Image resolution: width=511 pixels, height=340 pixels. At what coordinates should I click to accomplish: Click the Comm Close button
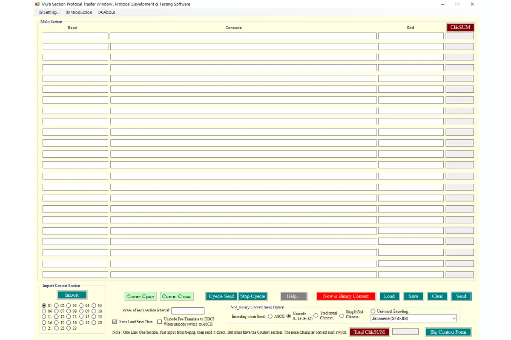(x=176, y=296)
